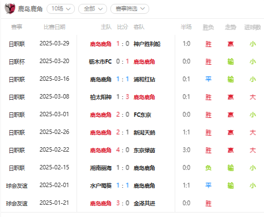Click the date 2025-03-29

54,44
